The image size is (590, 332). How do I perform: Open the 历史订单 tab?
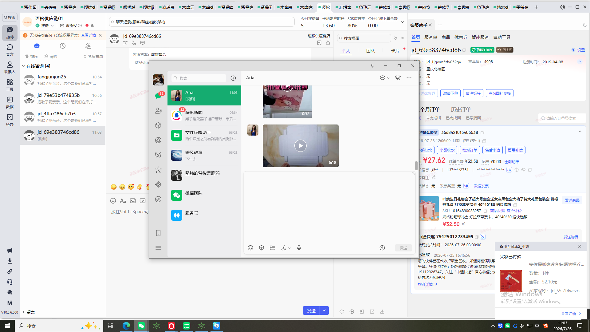pos(460,109)
